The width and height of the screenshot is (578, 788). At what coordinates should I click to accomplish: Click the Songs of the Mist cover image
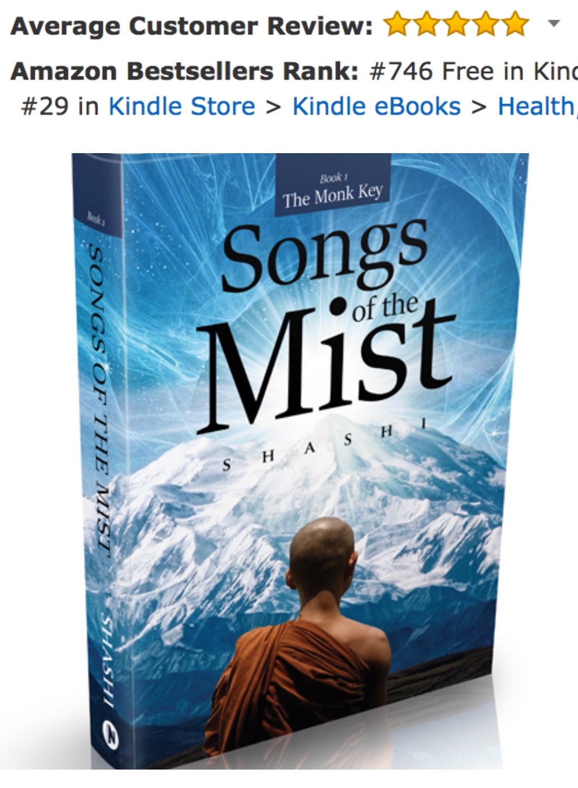pyautogui.click(x=300, y=460)
